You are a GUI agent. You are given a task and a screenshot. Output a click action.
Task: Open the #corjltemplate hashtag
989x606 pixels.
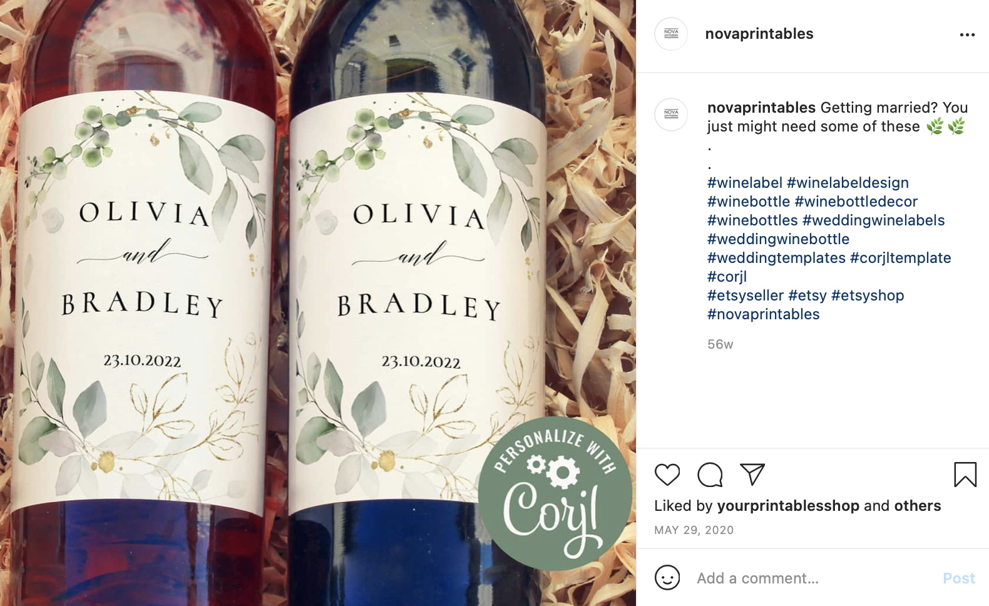pos(900,258)
